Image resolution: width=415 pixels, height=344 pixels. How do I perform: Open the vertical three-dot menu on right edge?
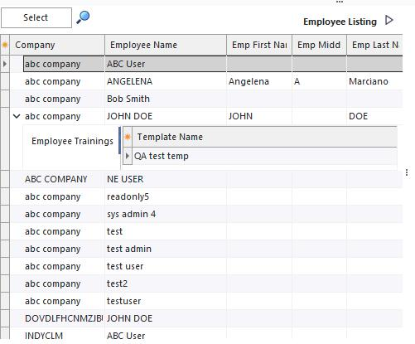pyautogui.click(x=407, y=172)
